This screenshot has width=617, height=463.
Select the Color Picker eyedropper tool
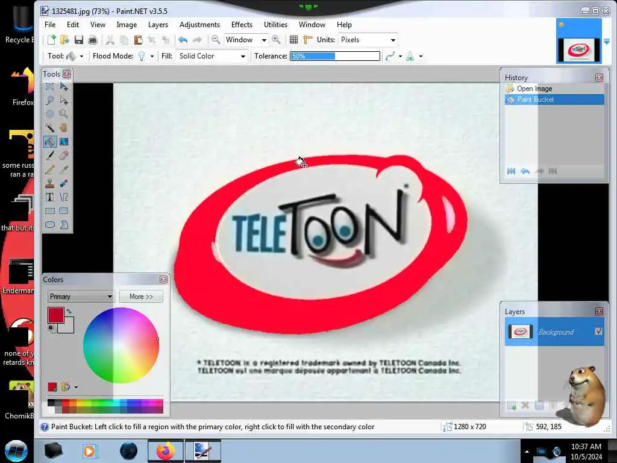pos(64,169)
